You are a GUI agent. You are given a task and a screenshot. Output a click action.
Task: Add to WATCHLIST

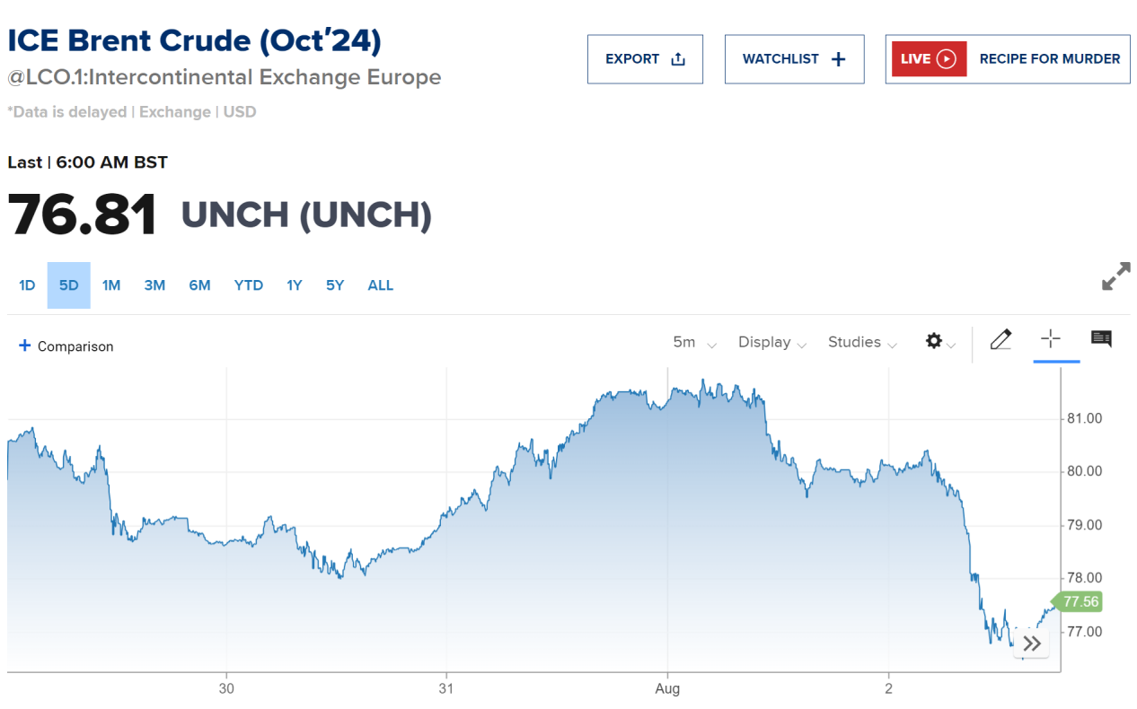tap(794, 59)
